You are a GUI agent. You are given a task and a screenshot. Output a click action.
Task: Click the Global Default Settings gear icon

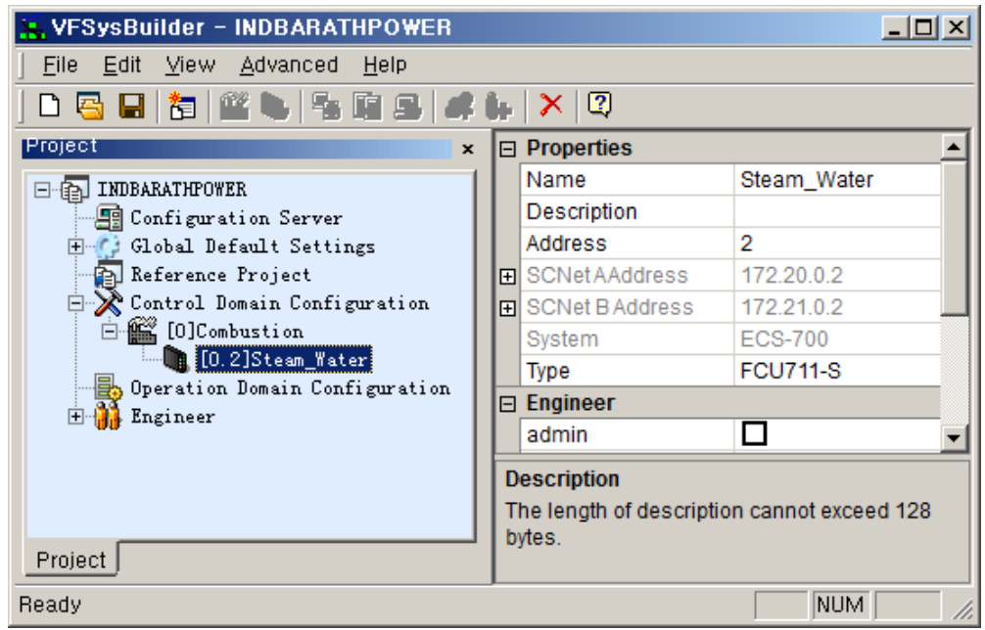108,246
